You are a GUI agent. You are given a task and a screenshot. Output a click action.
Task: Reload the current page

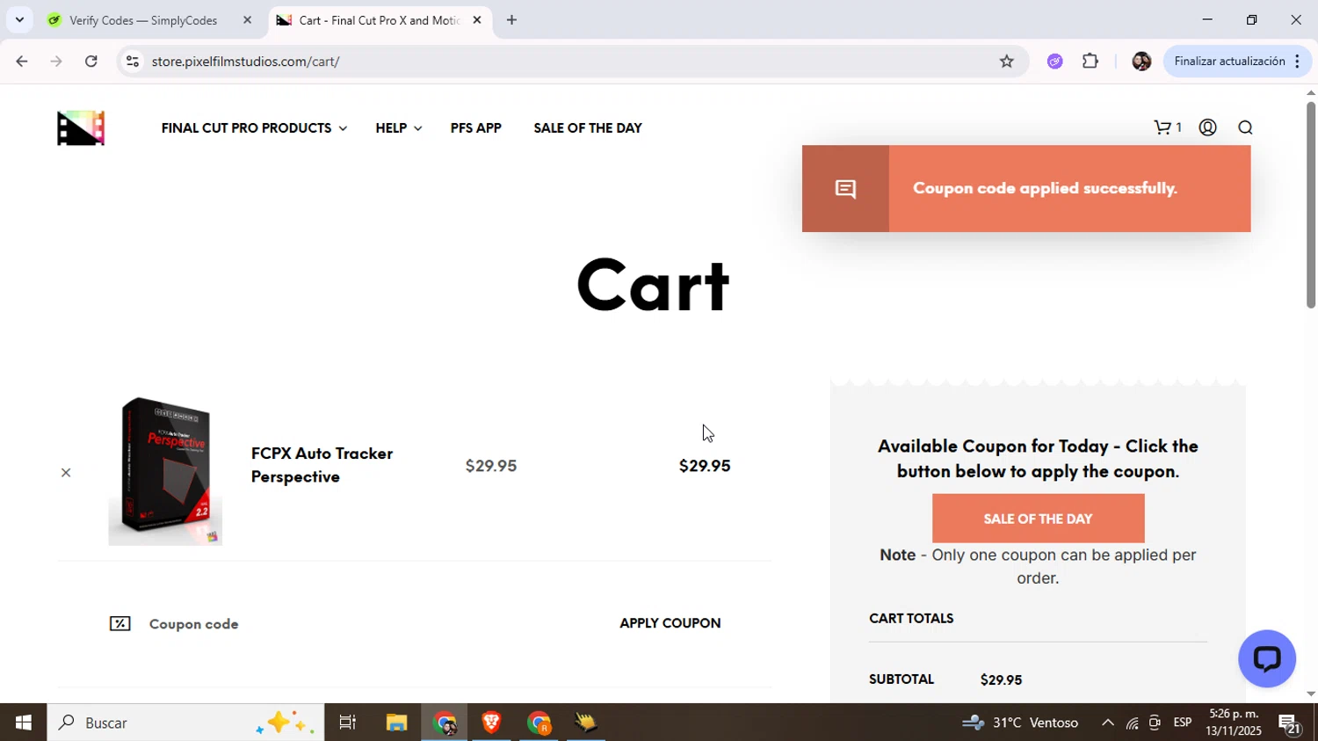coord(91,62)
